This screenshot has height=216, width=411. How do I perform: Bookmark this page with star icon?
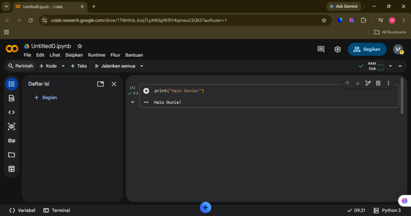[x=324, y=20]
